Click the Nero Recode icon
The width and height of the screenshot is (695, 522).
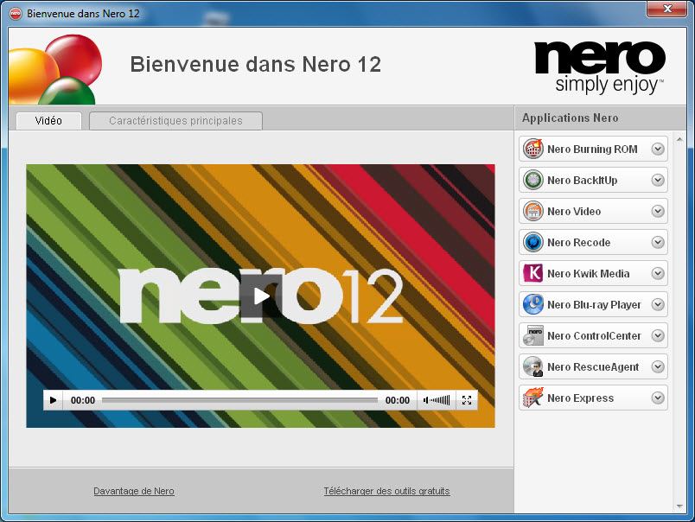click(533, 242)
